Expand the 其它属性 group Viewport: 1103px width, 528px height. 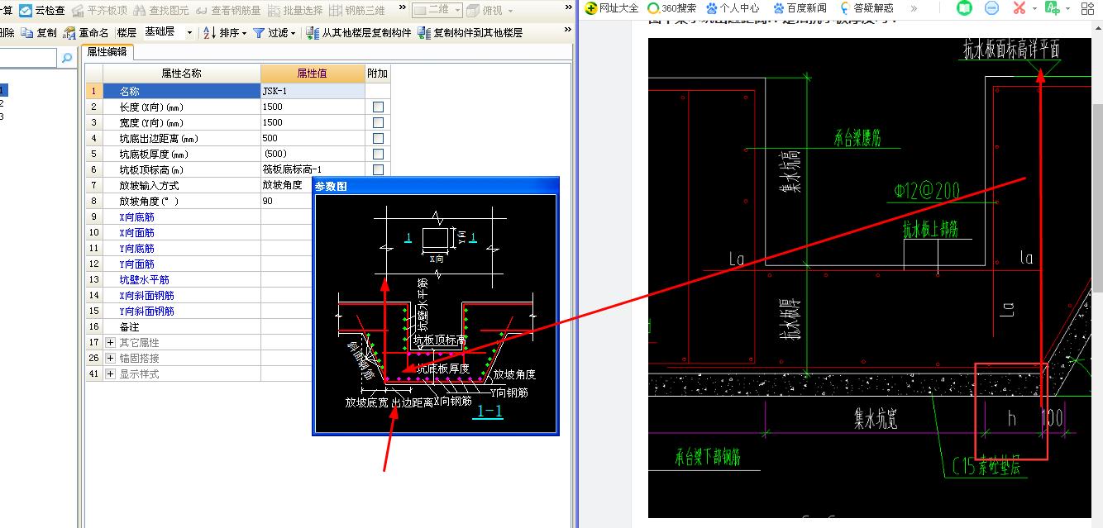tap(111, 342)
